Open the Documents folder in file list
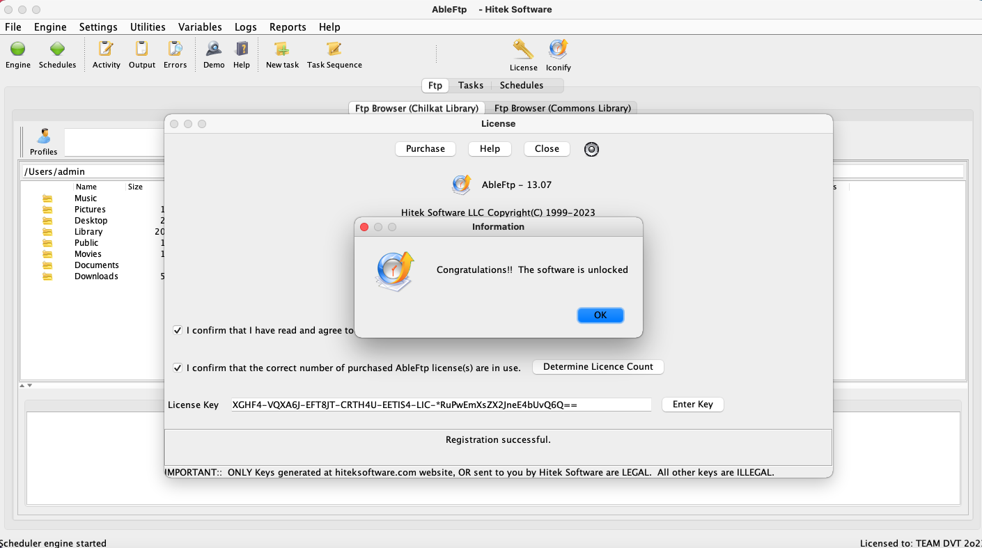This screenshot has width=982, height=548. (x=96, y=265)
